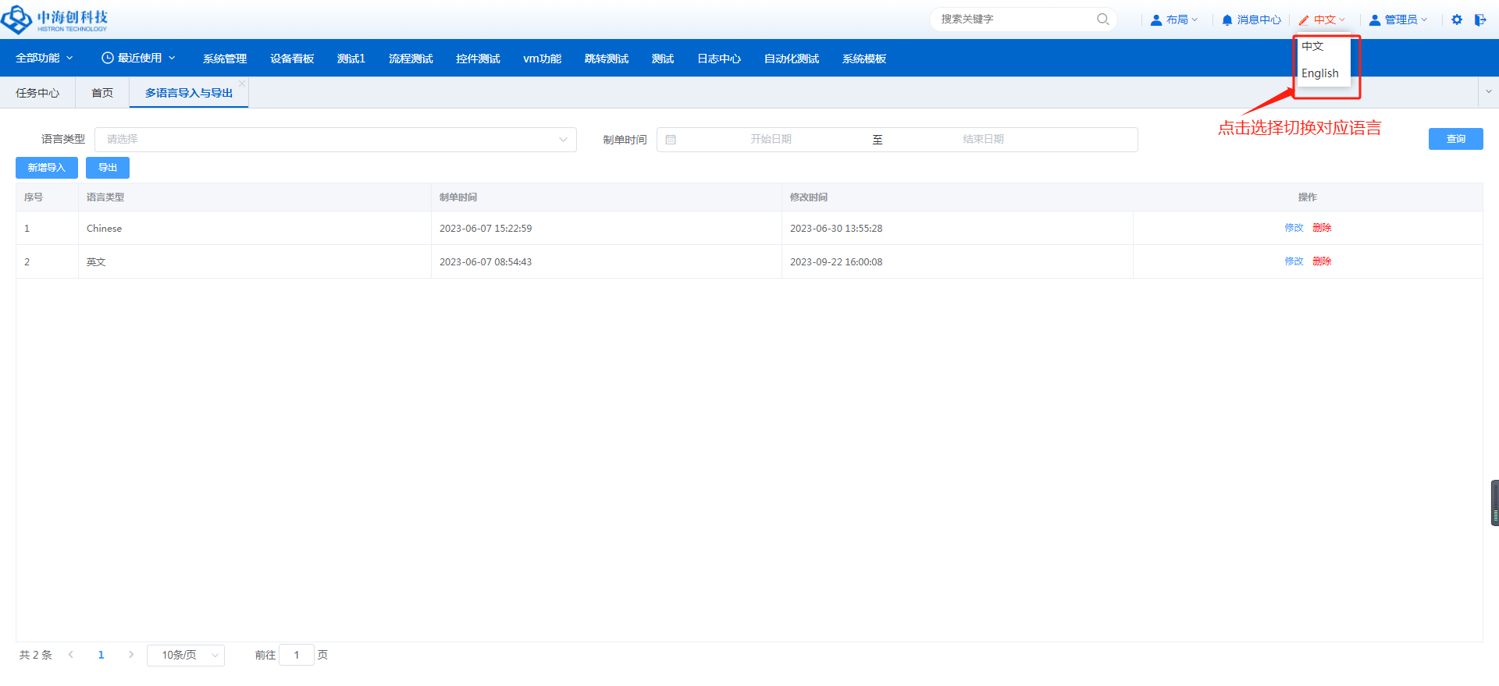
Task: Click the 查询 button
Action: point(1455,139)
